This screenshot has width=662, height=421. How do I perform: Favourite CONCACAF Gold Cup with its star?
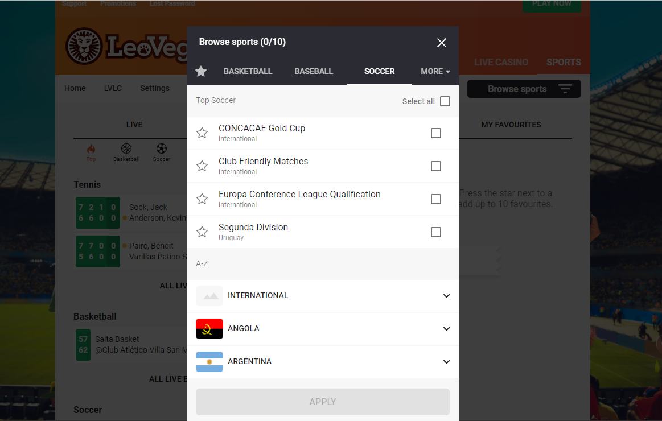(202, 133)
